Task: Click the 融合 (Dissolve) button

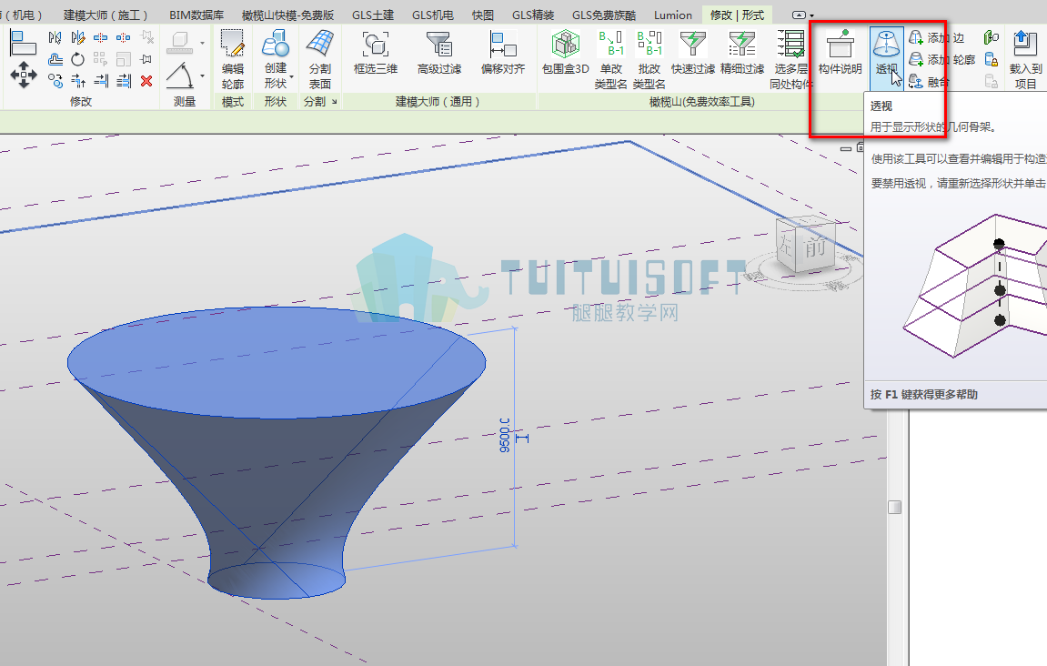Action: point(929,82)
